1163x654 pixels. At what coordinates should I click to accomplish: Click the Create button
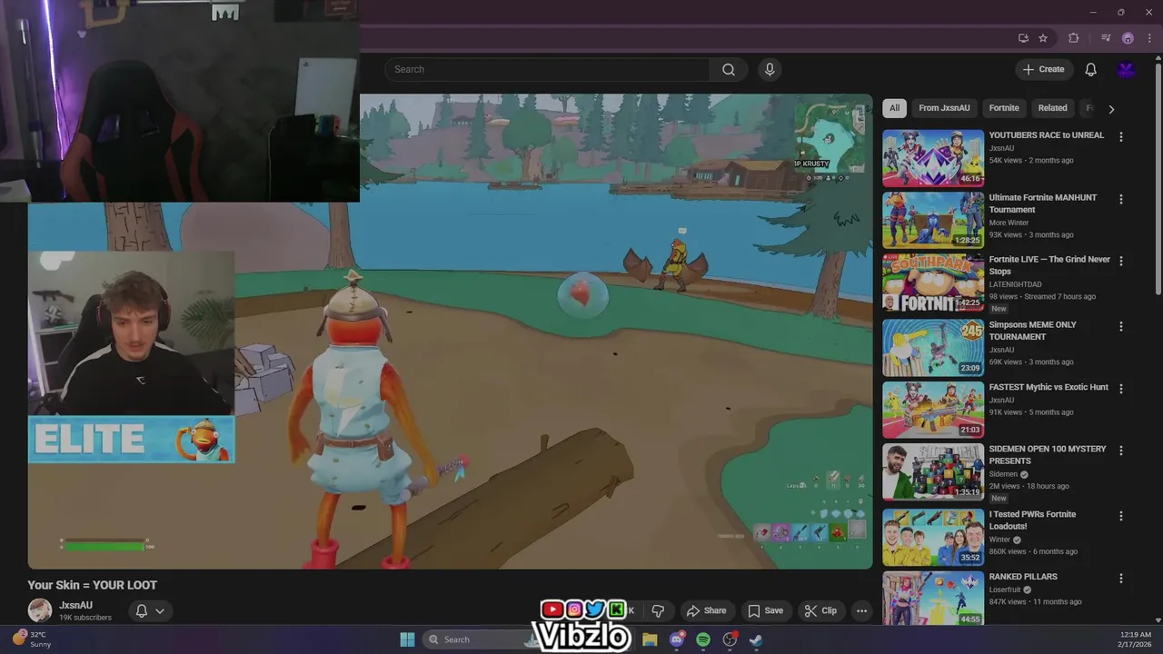click(x=1044, y=70)
